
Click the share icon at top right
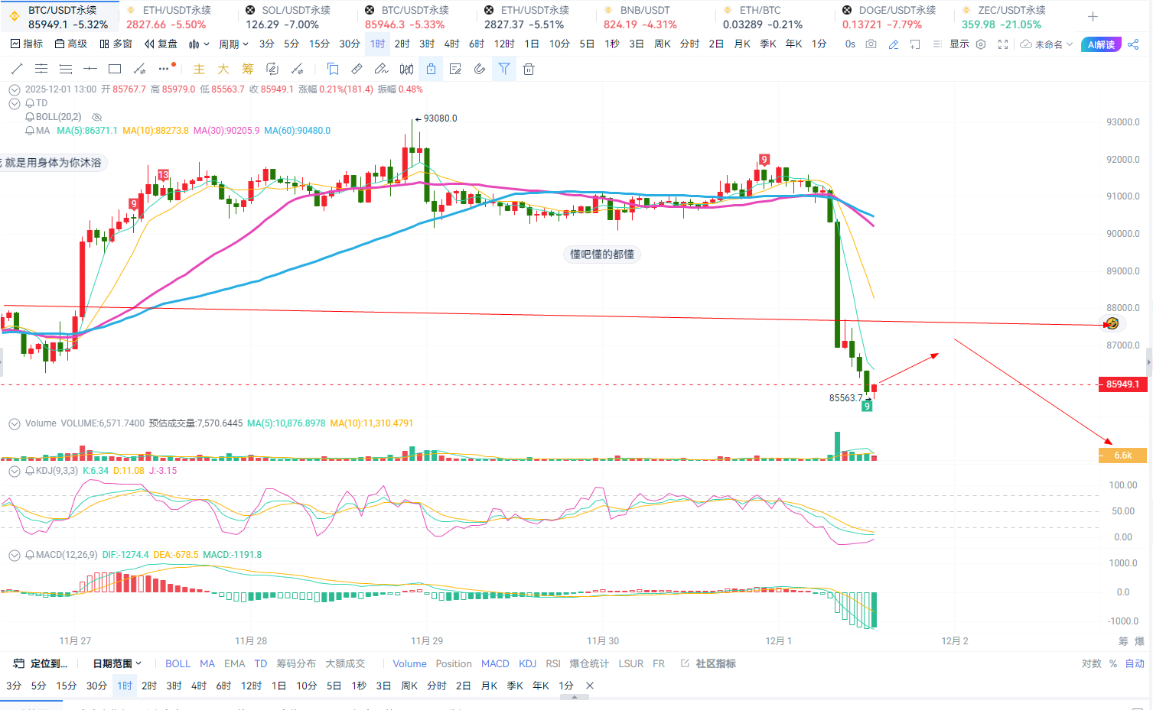click(x=1134, y=44)
